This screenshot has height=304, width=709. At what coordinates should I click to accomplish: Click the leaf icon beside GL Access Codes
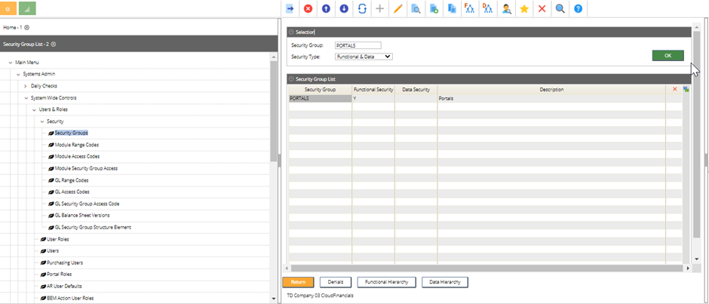pos(51,192)
